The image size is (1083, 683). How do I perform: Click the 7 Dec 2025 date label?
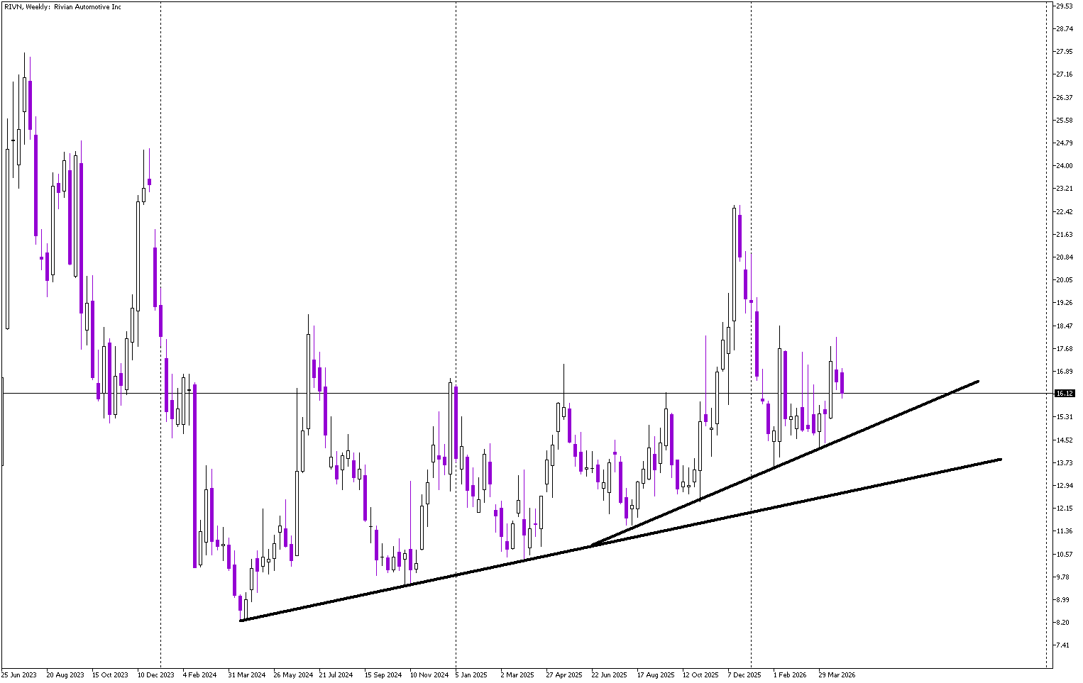[x=744, y=674]
